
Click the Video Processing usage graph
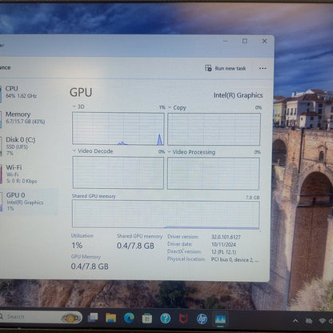[x=213, y=174]
